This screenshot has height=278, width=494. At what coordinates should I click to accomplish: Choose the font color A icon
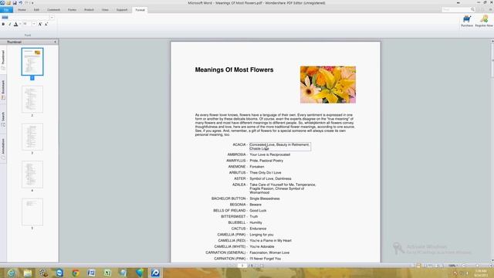coord(15,24)
